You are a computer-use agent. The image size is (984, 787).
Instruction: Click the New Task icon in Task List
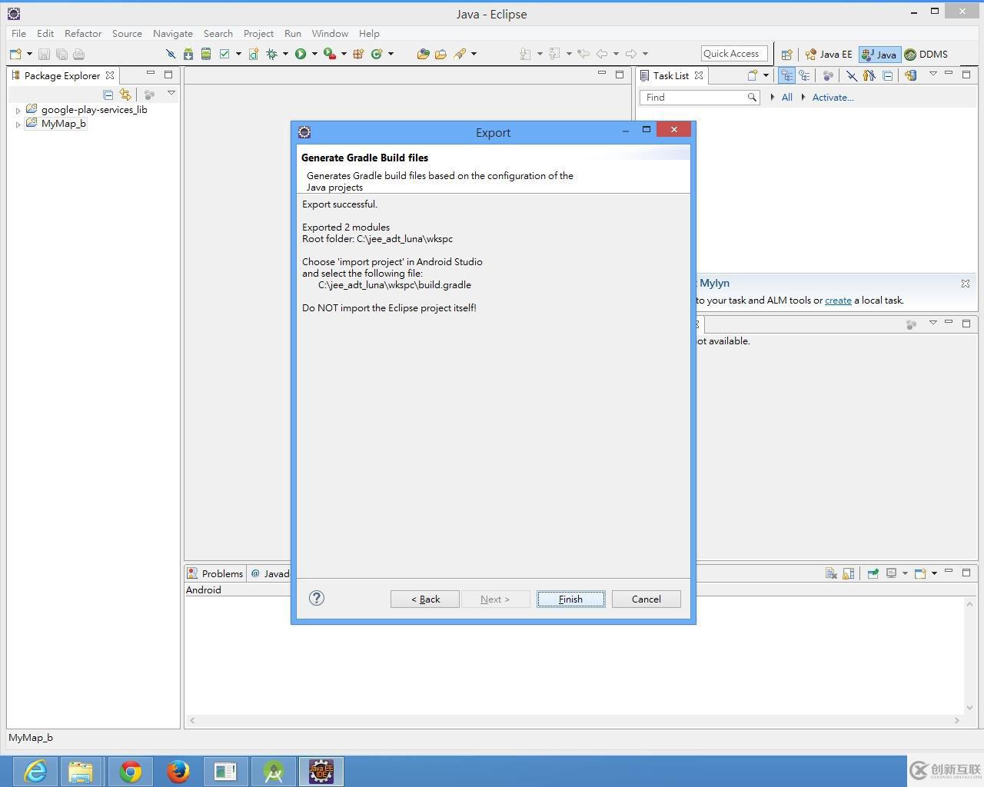point(753,75)
